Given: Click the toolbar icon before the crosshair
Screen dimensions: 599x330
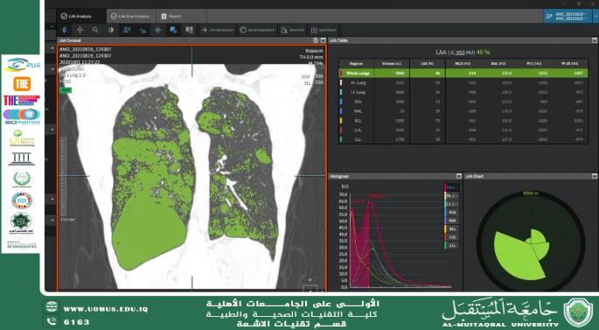Looking at the screenshot, I should 143,31.
